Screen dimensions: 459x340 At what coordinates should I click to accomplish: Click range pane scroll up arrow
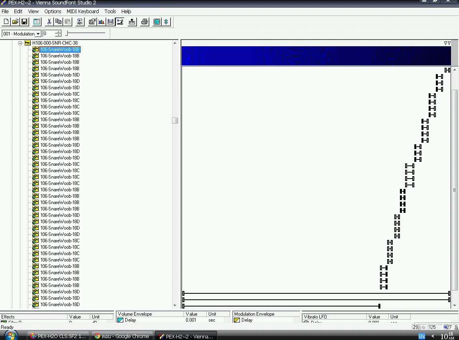(455, 70)
